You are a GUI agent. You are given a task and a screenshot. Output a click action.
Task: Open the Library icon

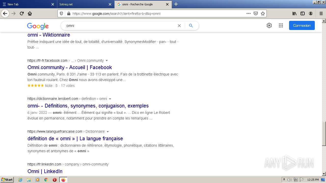click(294, 13)
